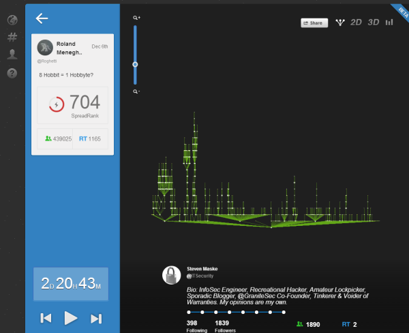Adjust the zoom slider handle
The image size is (409, 333).
coord(135,65)
